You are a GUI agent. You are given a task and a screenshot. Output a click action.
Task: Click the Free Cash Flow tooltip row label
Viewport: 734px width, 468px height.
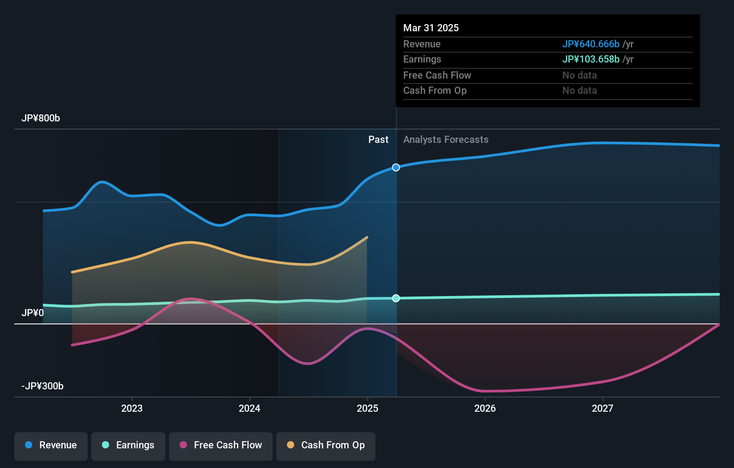tap(437, 75)
